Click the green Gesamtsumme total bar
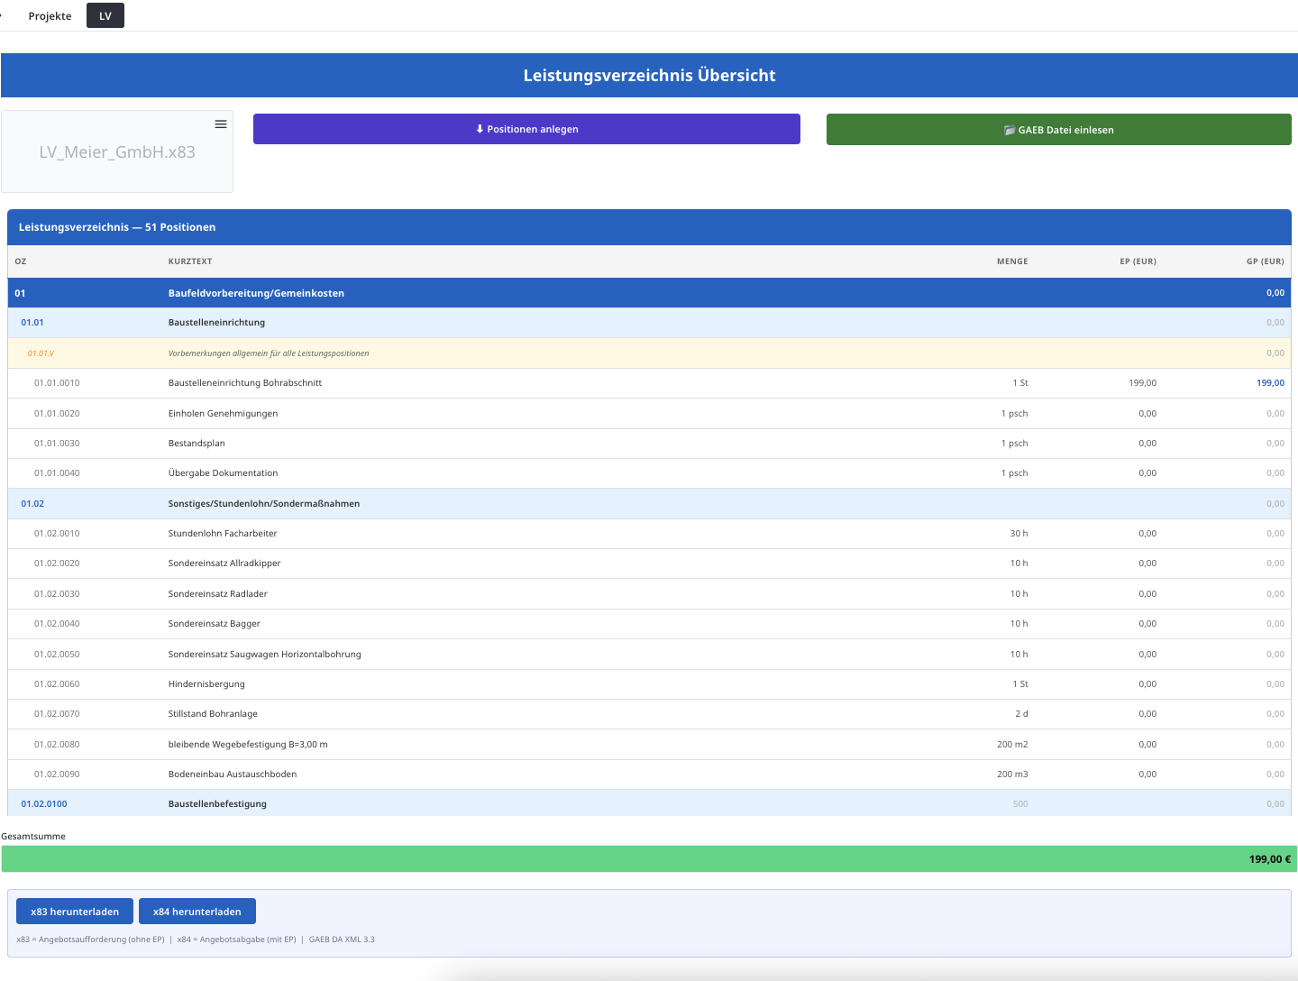 point(649,859)
